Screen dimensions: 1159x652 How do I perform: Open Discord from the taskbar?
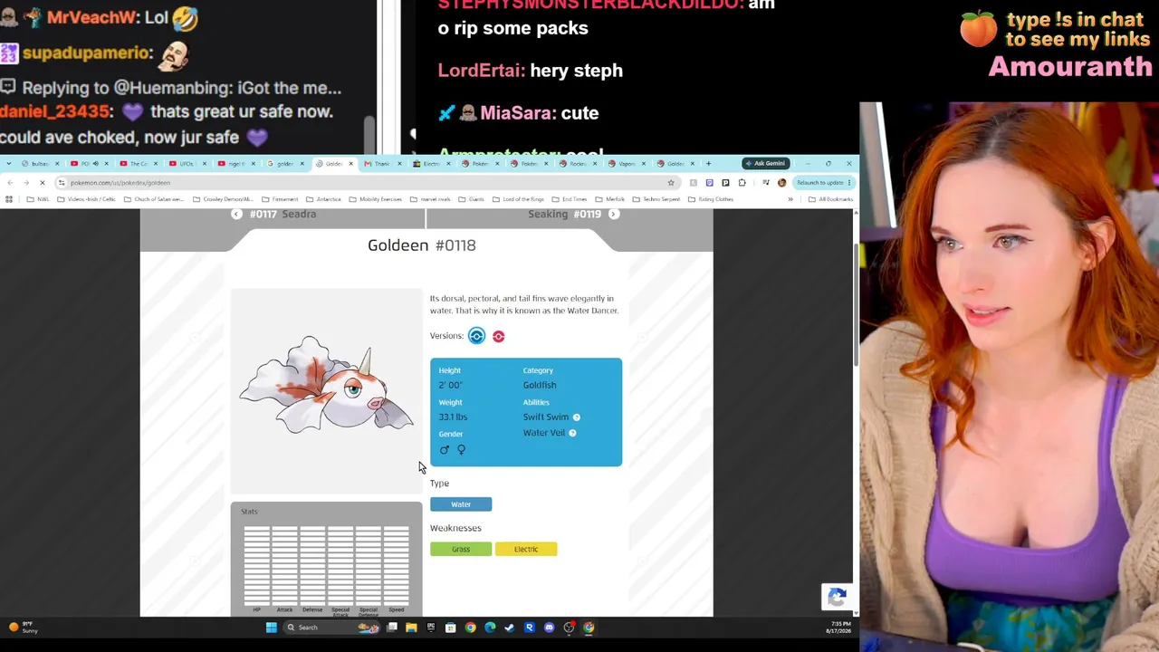point(549,628)
